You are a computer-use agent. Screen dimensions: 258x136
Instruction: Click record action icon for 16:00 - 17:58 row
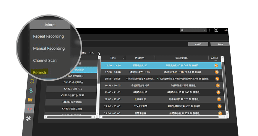pos(216,65)
